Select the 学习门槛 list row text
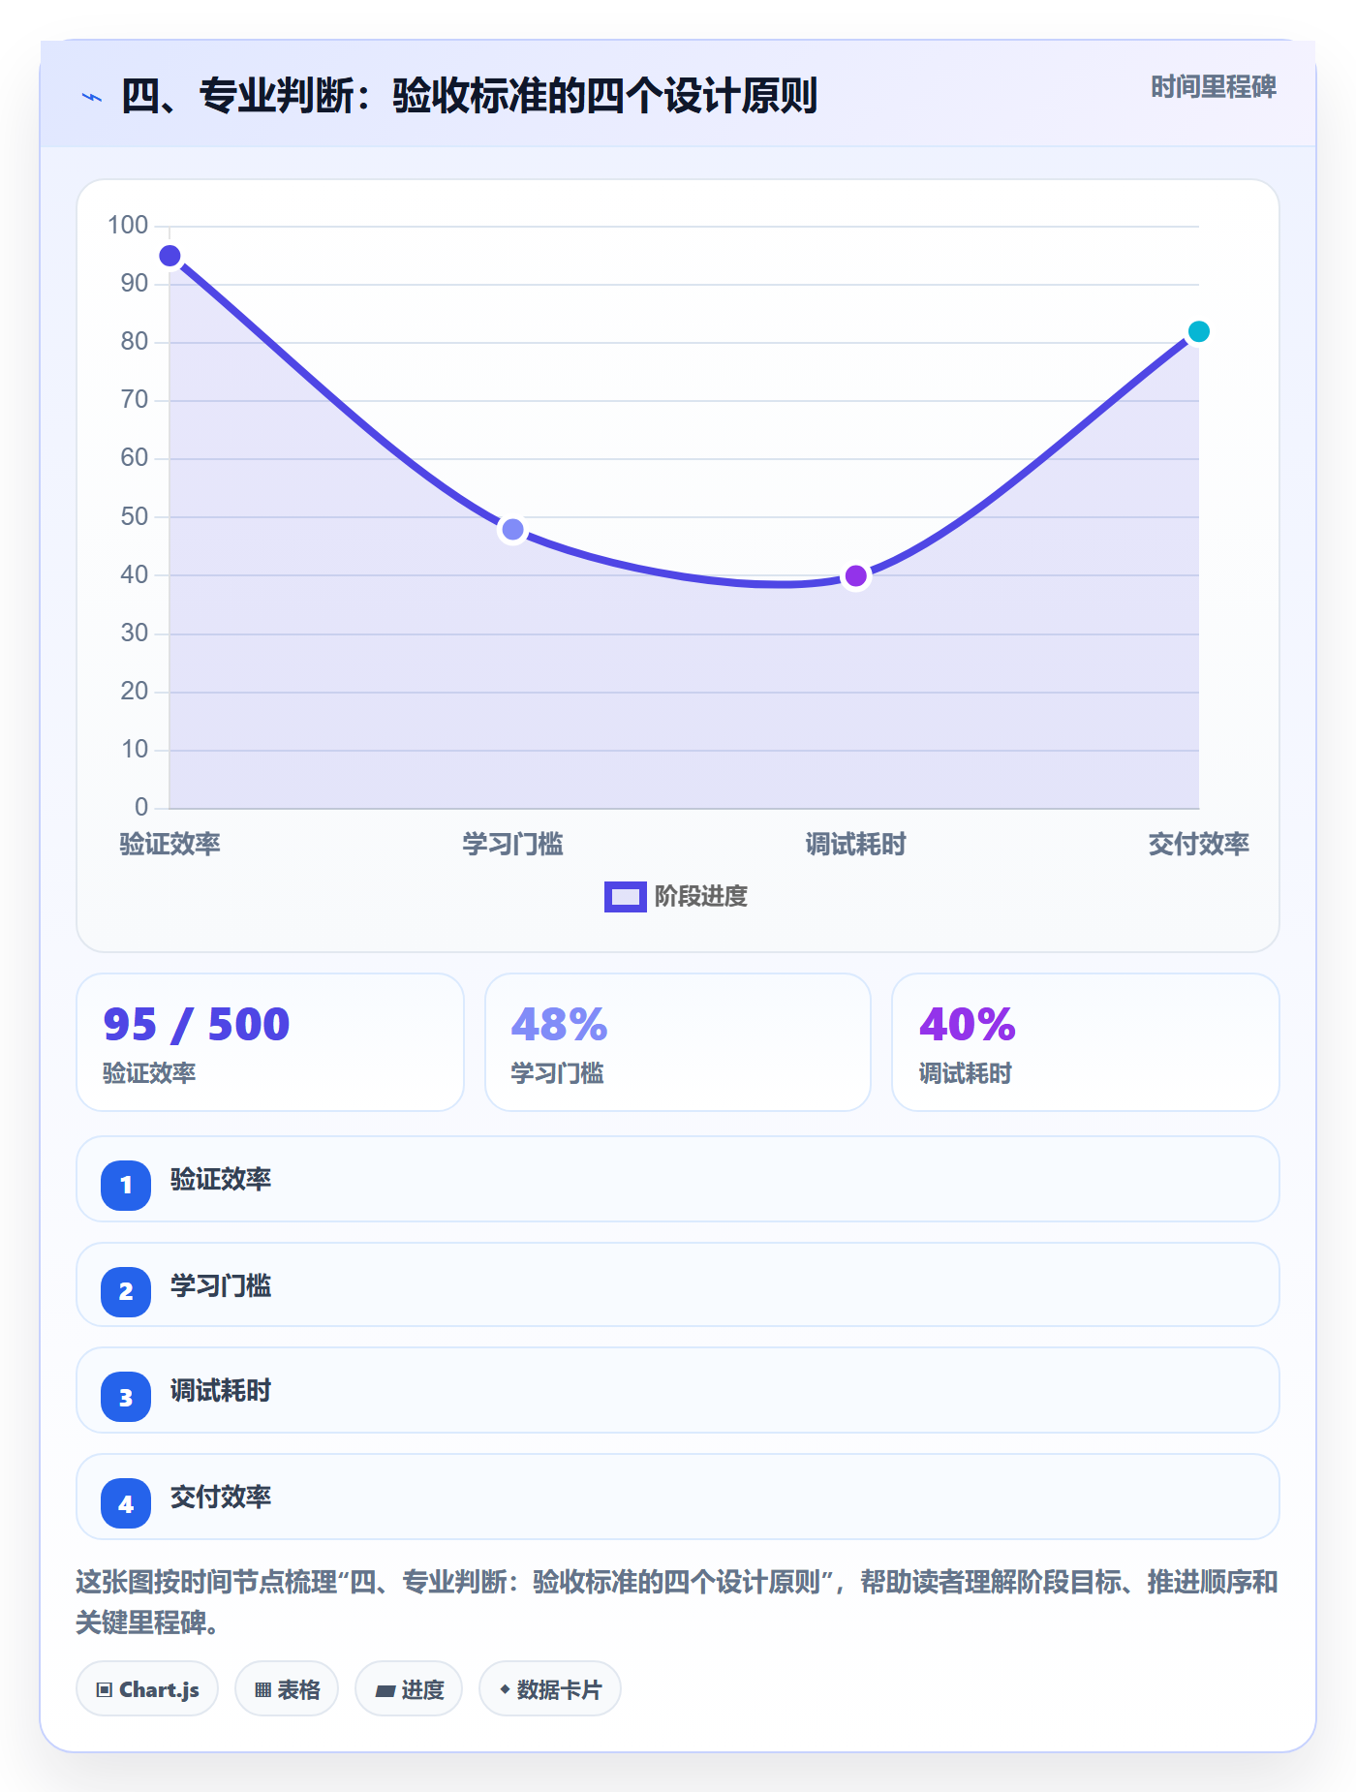The width and height of the screenshot is (1356, 1792). 221,1285
